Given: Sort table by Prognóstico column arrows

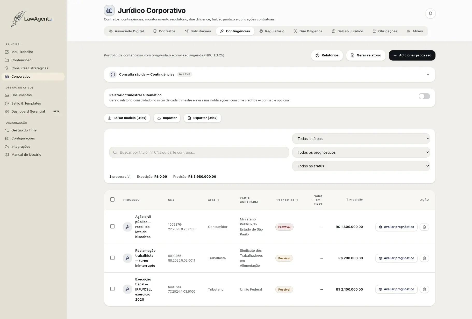Looking at the screenshot, I should [x=297, y=200].
